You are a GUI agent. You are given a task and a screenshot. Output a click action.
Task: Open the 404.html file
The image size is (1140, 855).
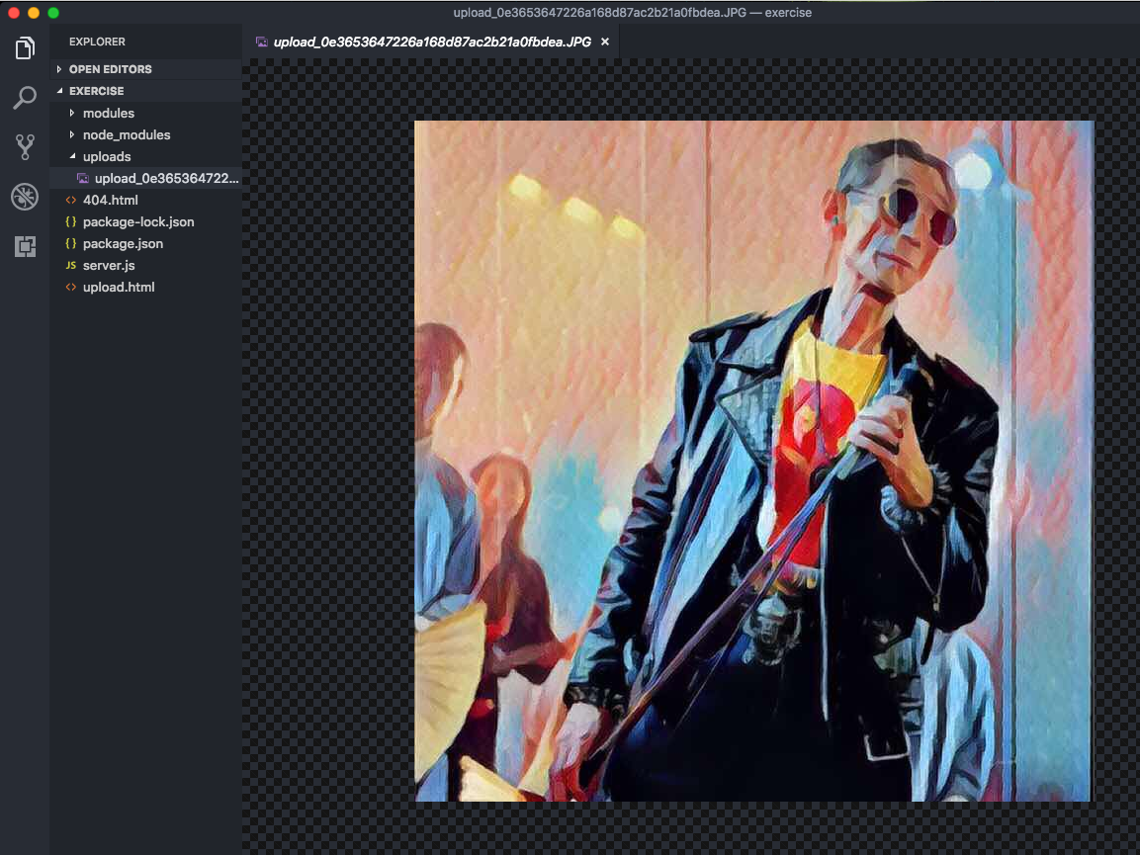click(x=145, y=200)
